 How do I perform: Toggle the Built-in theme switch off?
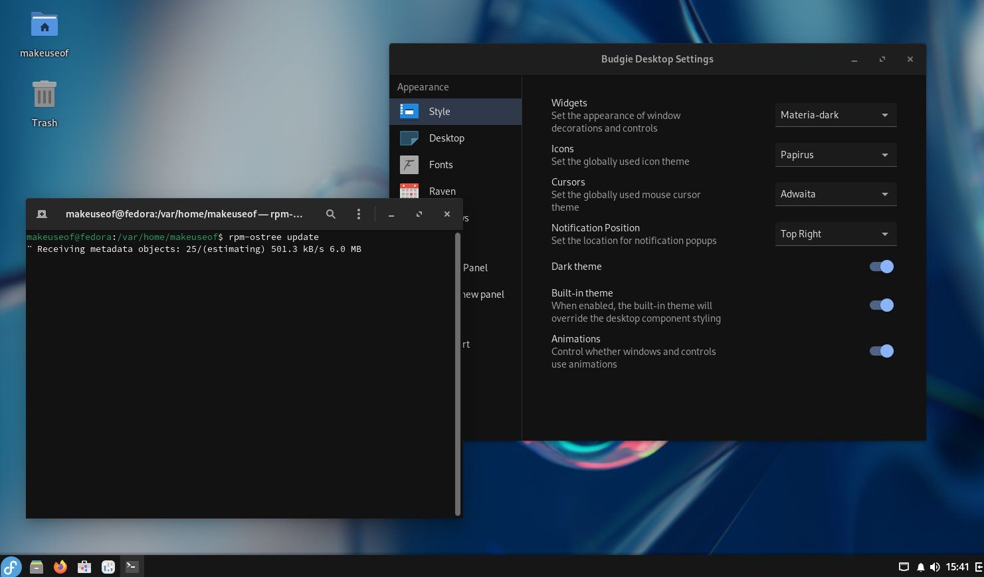click(881, 305)
